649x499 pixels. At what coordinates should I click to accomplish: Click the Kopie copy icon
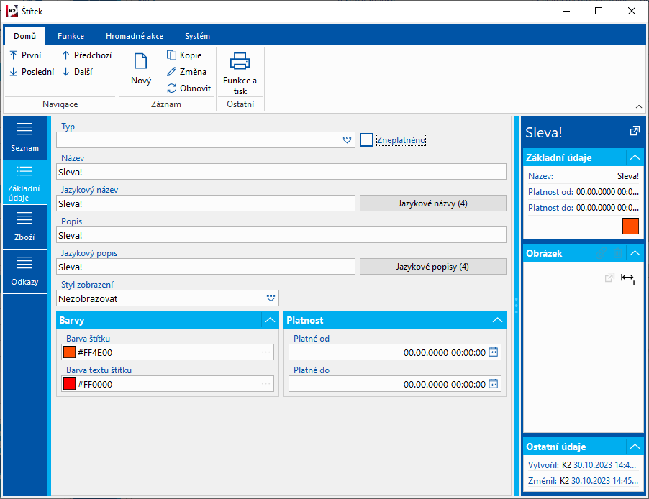click(x=171, y=55)
